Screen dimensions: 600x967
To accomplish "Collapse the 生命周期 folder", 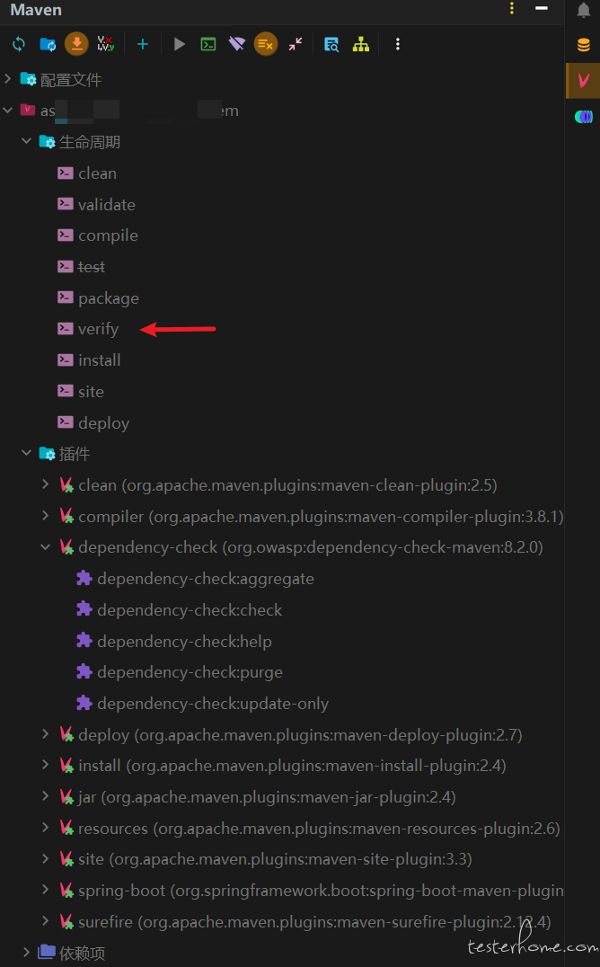I will click(27, 142).
